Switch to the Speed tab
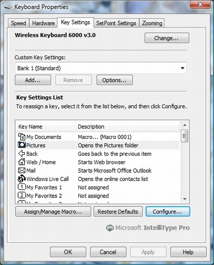 point(18,23)
